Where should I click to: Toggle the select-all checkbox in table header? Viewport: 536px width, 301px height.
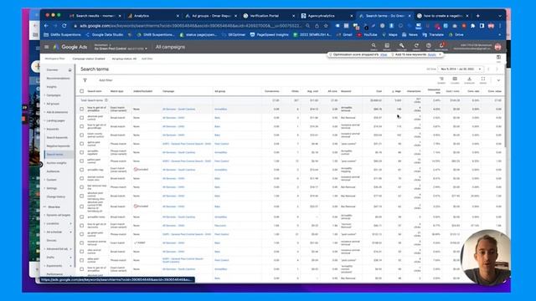point(82,91)
